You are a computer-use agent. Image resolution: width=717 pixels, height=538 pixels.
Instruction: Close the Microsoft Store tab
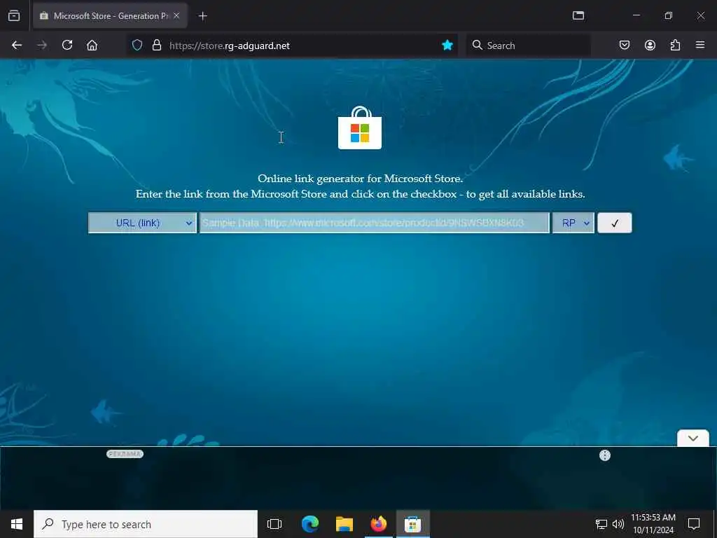[x=176, y=15]
